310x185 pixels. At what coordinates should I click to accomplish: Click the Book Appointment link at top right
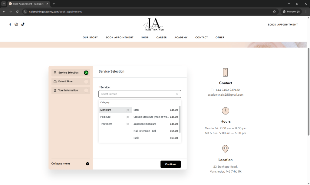283,25
